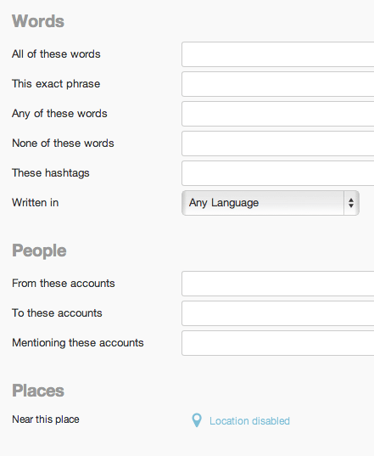Focus the From these accounts field

click(278, 284)
